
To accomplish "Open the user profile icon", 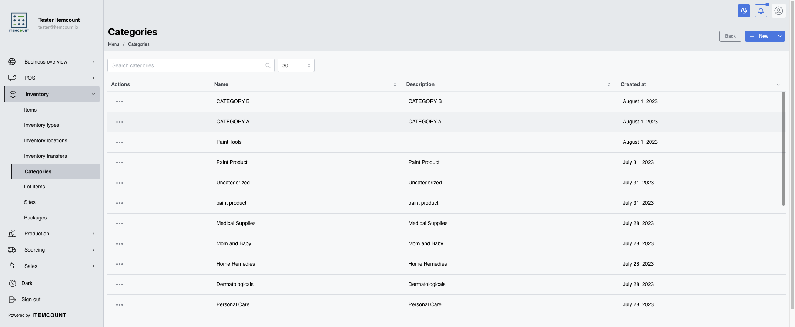I will tap(779, 11).
